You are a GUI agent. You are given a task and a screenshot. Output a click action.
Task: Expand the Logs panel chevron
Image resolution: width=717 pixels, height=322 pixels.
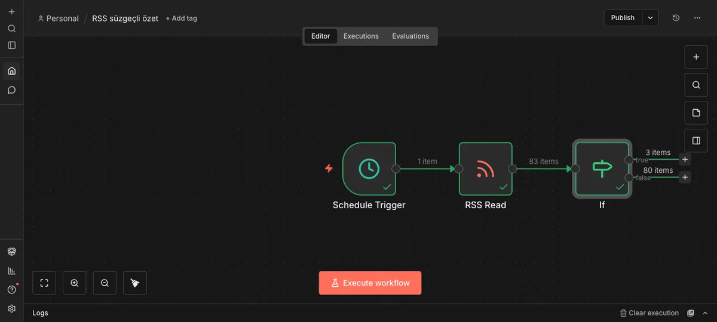click(x=706, y=313)
